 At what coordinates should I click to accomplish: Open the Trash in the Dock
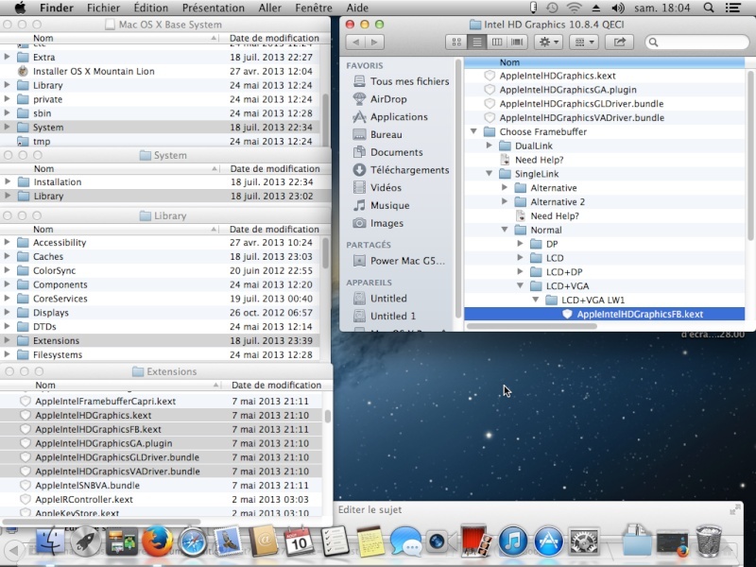[x=708, y=541]
